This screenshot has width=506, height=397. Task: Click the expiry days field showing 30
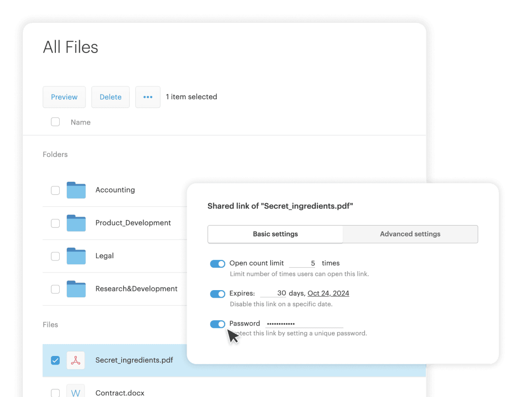pos(273,293)
